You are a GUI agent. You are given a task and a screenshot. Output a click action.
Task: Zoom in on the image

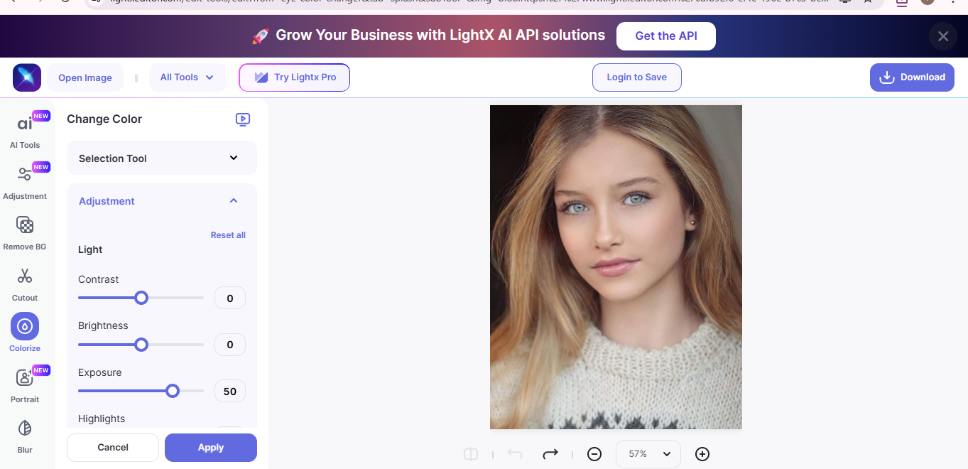702,453
